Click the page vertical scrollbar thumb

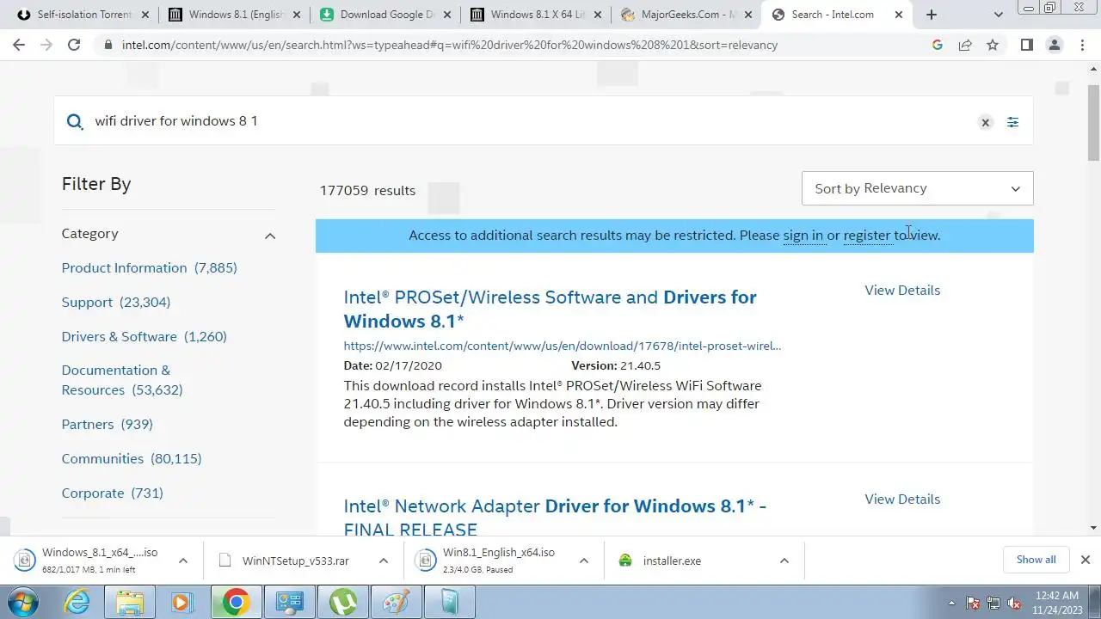[x=1093, y=123]
